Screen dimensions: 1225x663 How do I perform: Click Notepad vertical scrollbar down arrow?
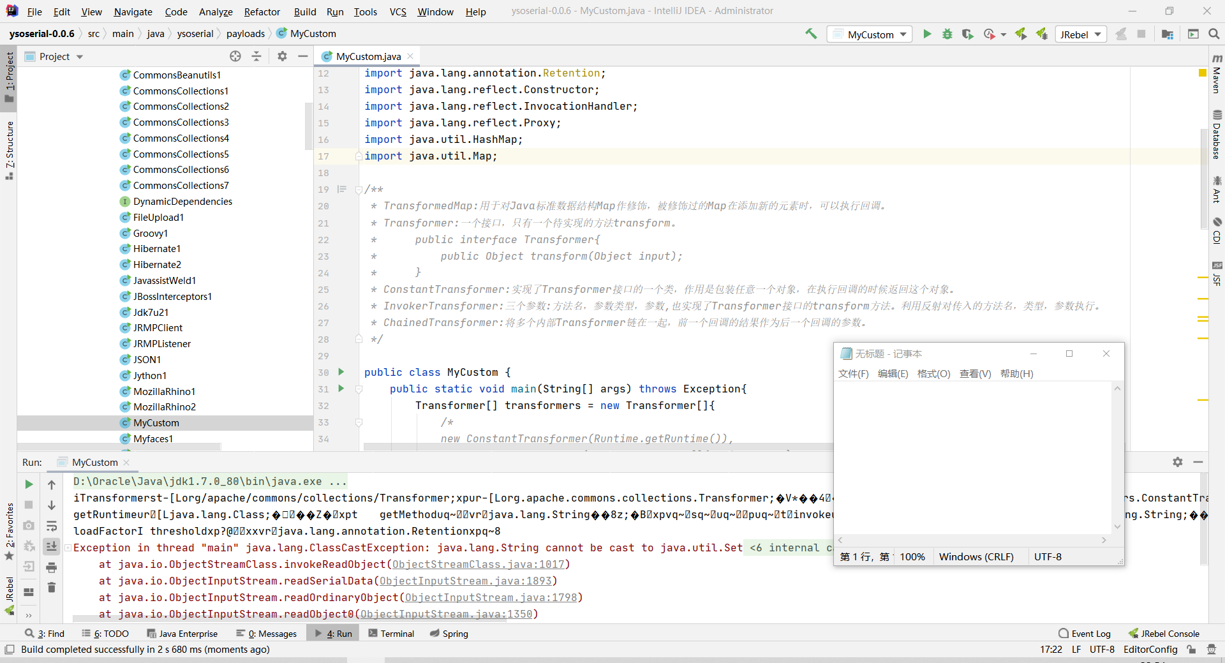point(1117,526)
